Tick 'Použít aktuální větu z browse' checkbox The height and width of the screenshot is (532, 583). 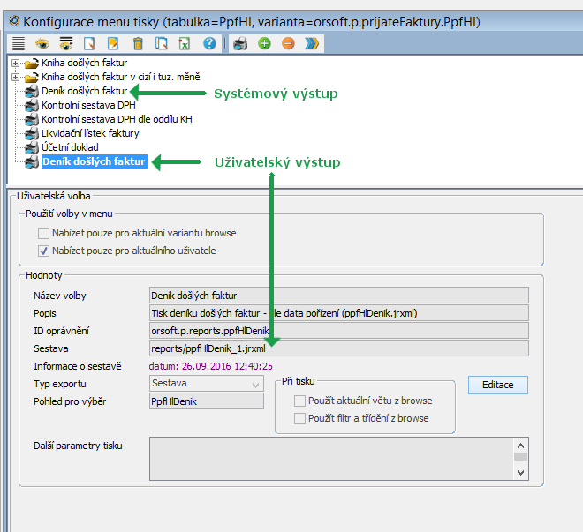(300, 401)
